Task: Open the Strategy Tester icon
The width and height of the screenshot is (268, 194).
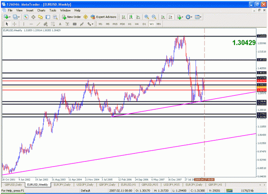Action: (55, 17)
